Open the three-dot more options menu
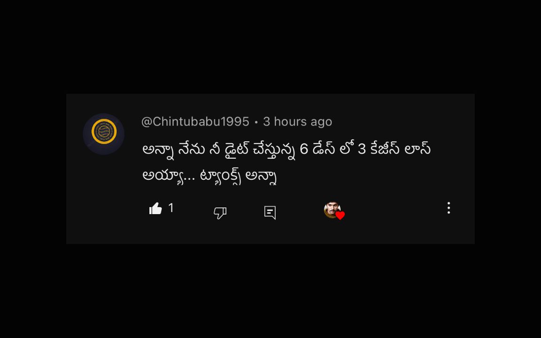 pos(448,208)
